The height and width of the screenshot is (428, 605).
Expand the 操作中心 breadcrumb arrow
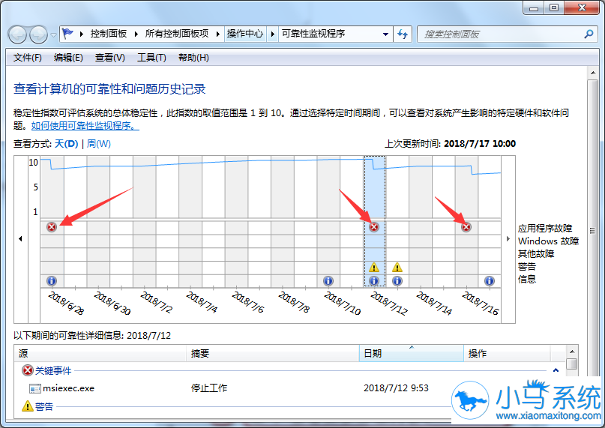pyautogui.click(x=272, y=34)
